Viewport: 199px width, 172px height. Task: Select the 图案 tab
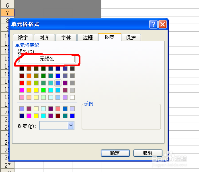[x=110, y=37]
